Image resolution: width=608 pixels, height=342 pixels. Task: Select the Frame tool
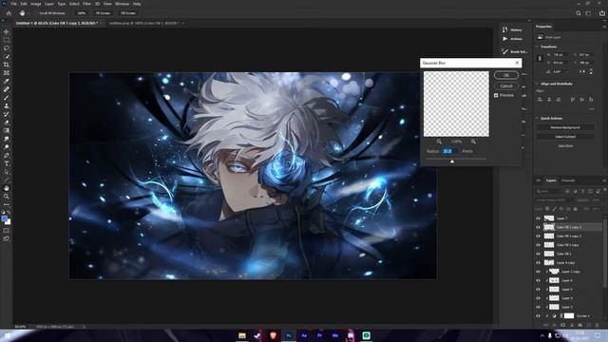tap(7, 72)
